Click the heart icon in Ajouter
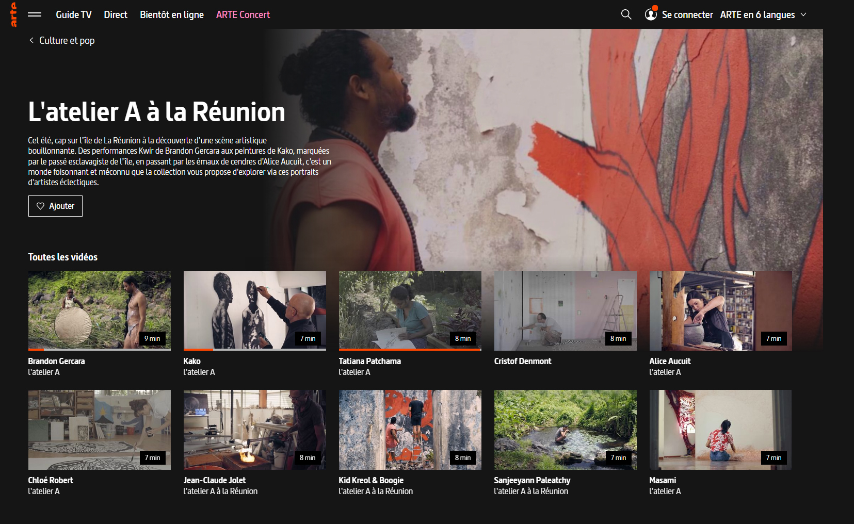 click(40, 206)
